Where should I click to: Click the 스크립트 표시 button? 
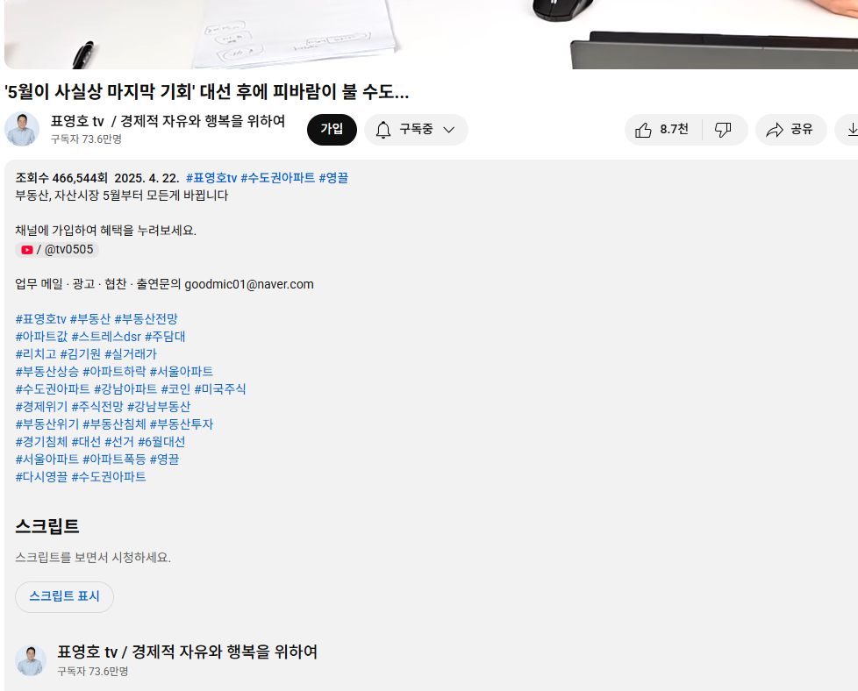click(64, 596)
